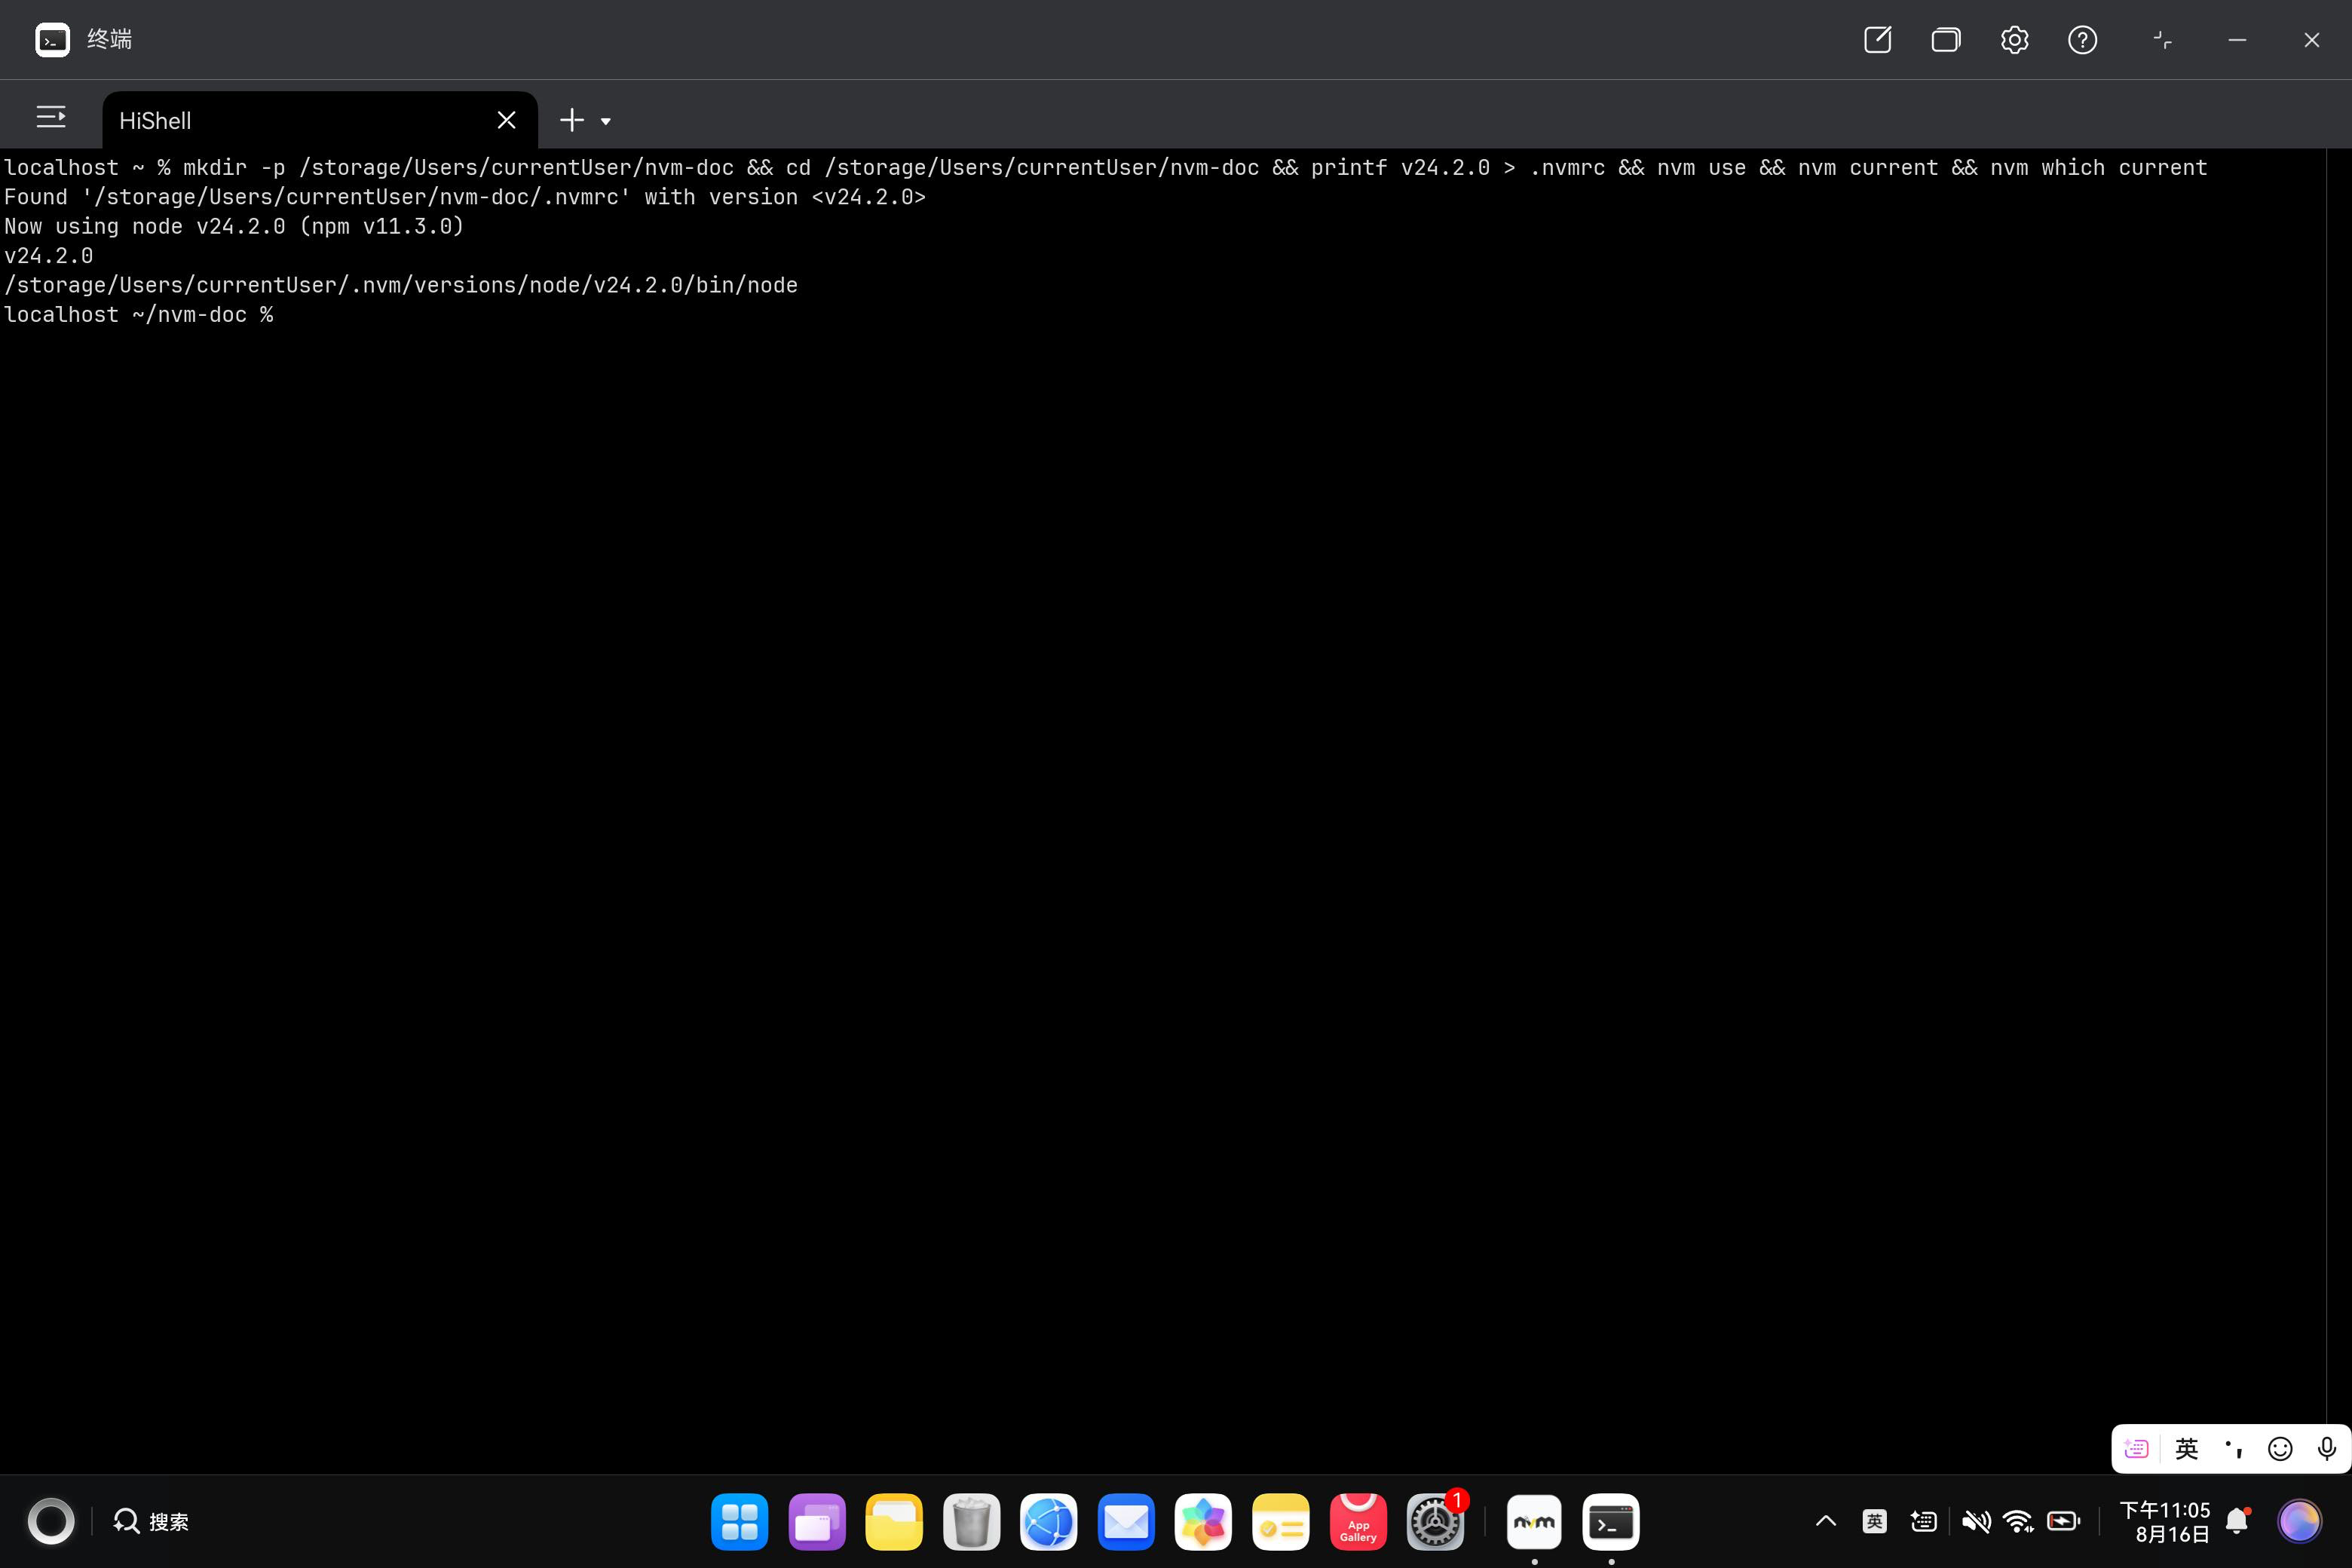This screenshot has height=1568, width=2352.
Task: Open terminal settings gear icon
Action: tap(2014, 40)
